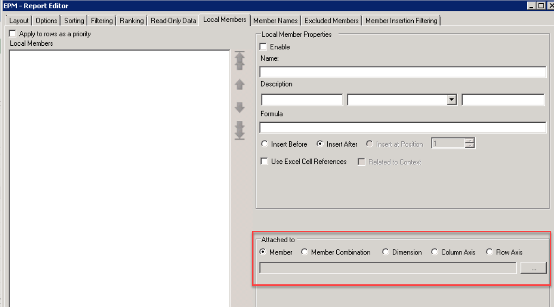
Task: Click the Attached to member field
Action: (388, 268)
